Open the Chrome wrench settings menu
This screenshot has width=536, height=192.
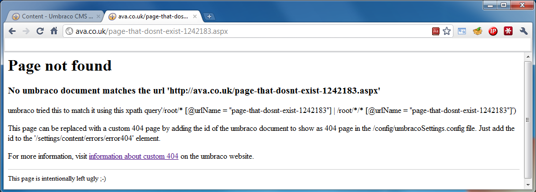pos(524,31)
